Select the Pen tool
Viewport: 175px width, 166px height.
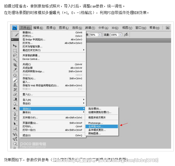[15, 114]
